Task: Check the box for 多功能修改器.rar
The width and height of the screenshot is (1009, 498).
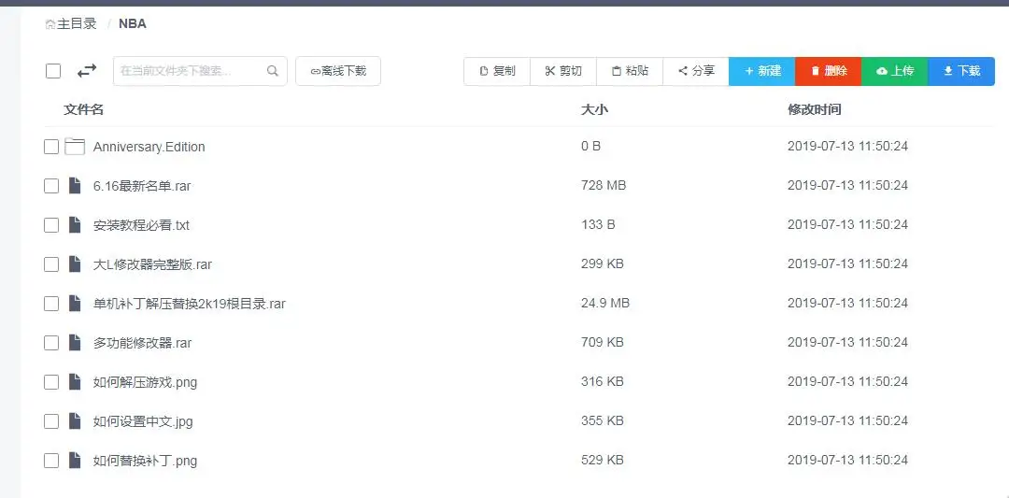Action: pyautogui.click(x=51, y=343)
